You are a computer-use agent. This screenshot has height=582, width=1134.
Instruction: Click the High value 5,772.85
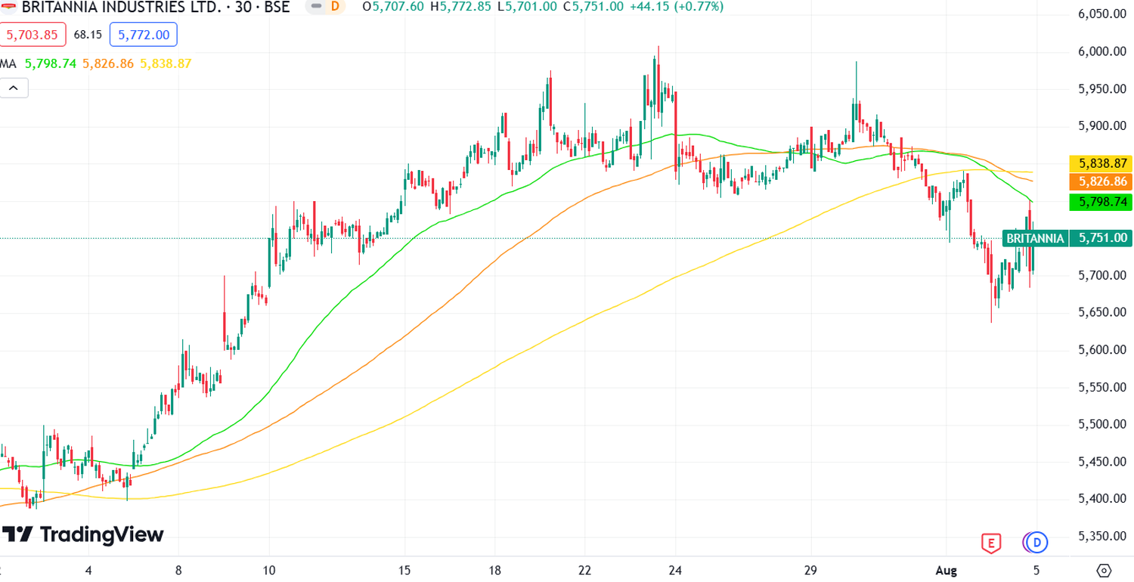pos(466,7)
